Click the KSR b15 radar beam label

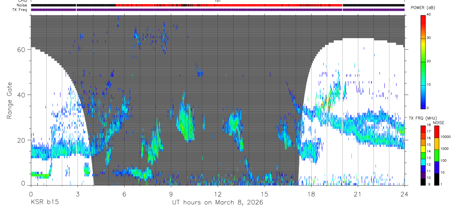44,203
